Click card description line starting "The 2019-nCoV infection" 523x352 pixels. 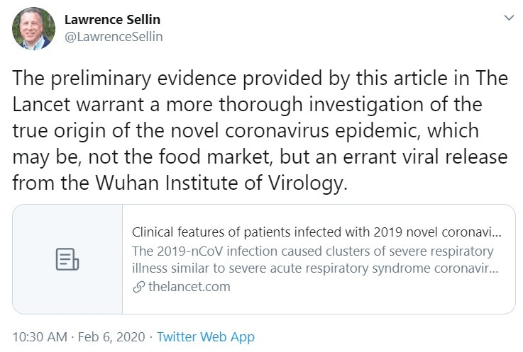tap(313, 251)
